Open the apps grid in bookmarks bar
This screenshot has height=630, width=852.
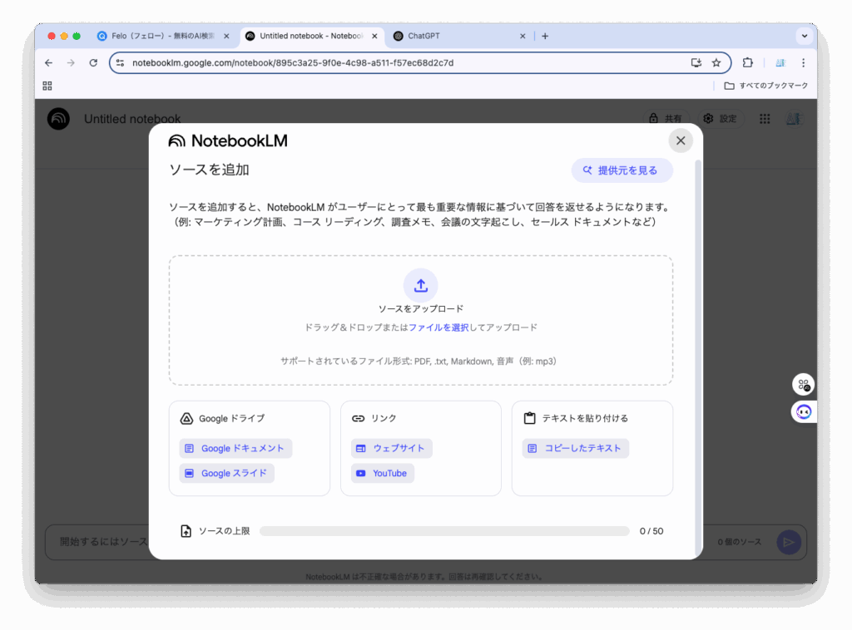tap(47, 86)
